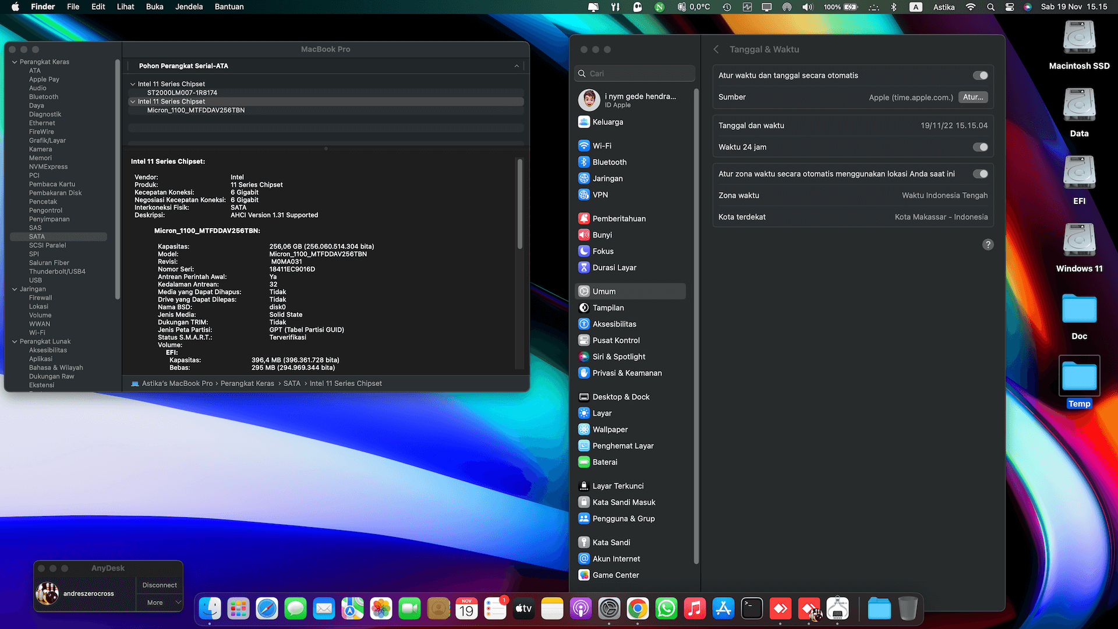Open Lihat menu
The image size is (1118, 629).
coord(125,7)
